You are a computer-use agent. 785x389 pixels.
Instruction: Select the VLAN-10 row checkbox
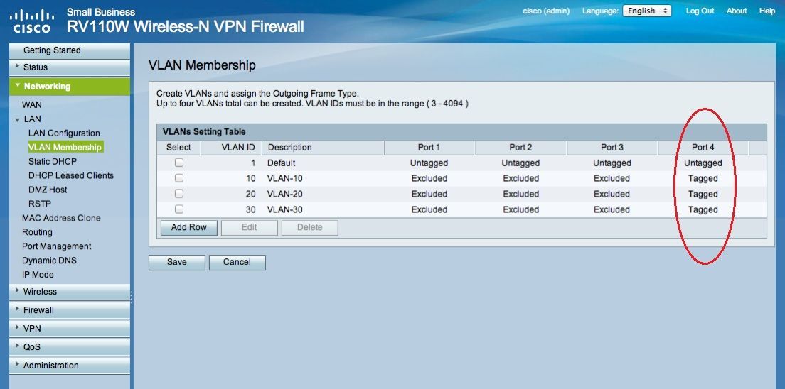pos(178,178)
